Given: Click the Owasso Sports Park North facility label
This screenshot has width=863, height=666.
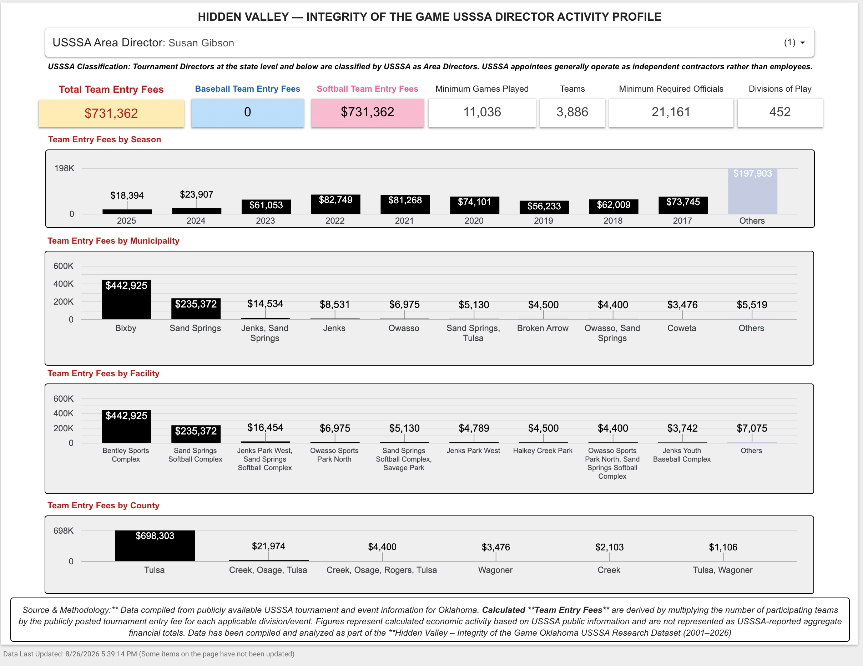Looking at the screenshot, I should 334,455.
